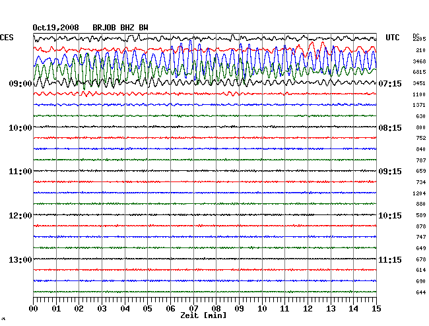Select the 09 minute axis label
This screenshot has width=429, height=326.
point(240,309)
